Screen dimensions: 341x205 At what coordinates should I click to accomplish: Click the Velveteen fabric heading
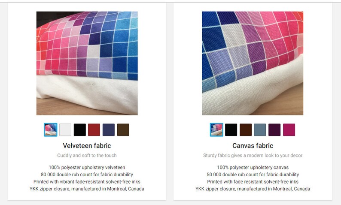87,146
